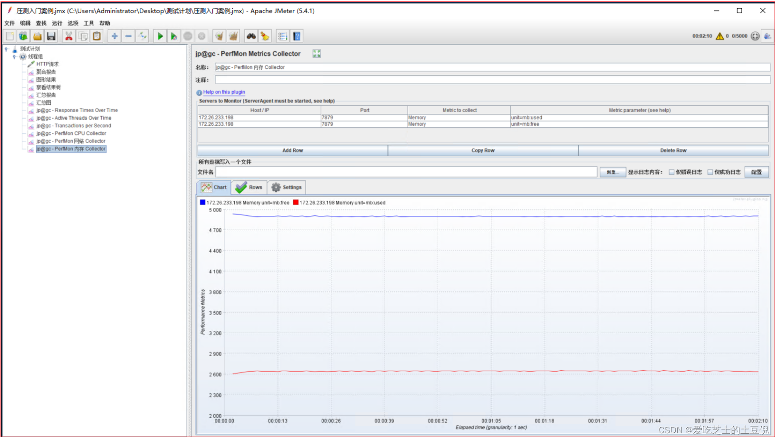Open Help with the question mark icon

(297, 36)
